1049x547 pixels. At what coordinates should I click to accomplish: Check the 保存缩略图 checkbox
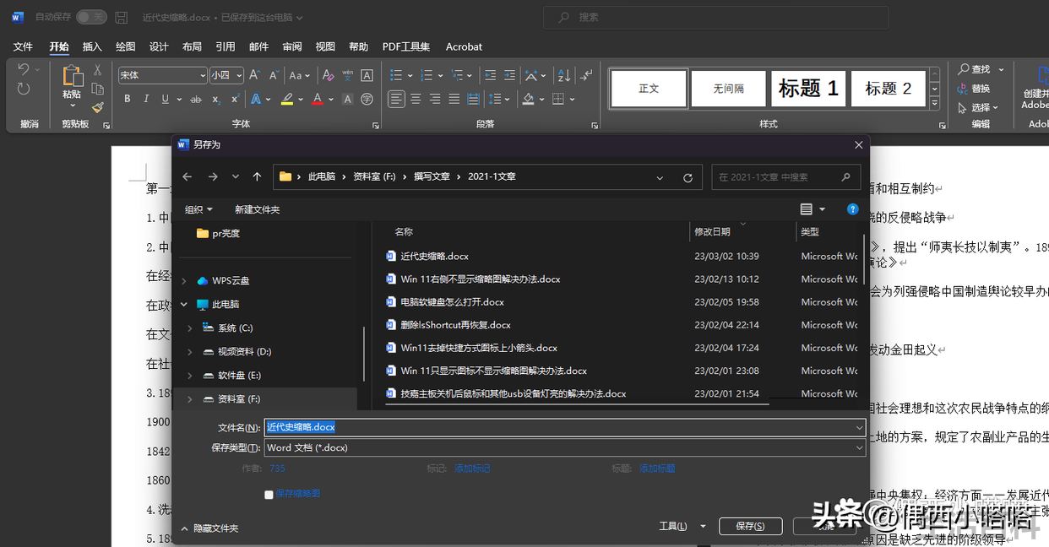coord(269,495)
